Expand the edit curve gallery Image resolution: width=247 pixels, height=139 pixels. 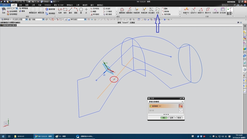180,14
